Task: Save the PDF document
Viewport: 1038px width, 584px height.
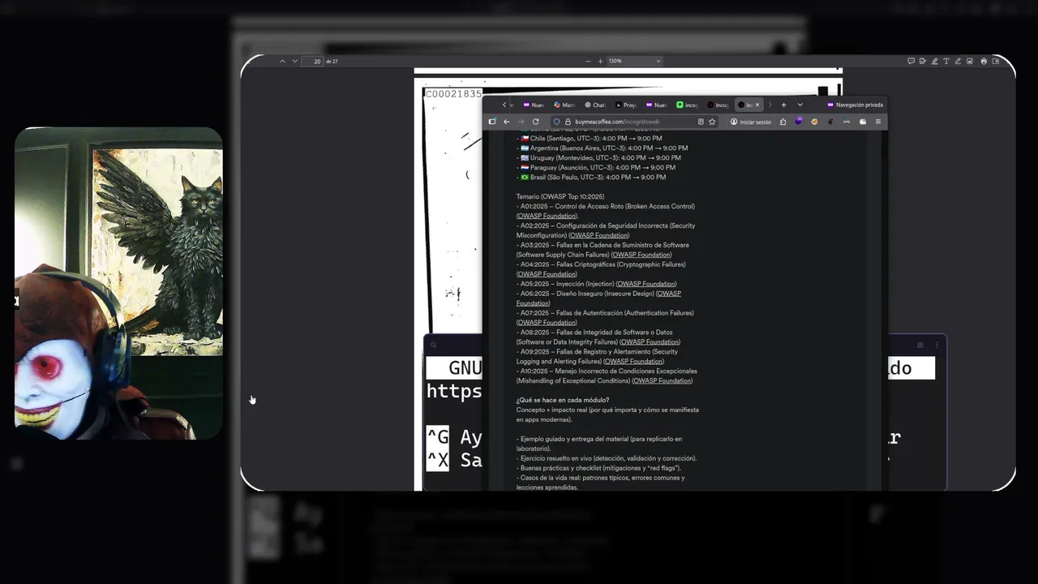Action: pyautogui.click(x=996, y=61)
